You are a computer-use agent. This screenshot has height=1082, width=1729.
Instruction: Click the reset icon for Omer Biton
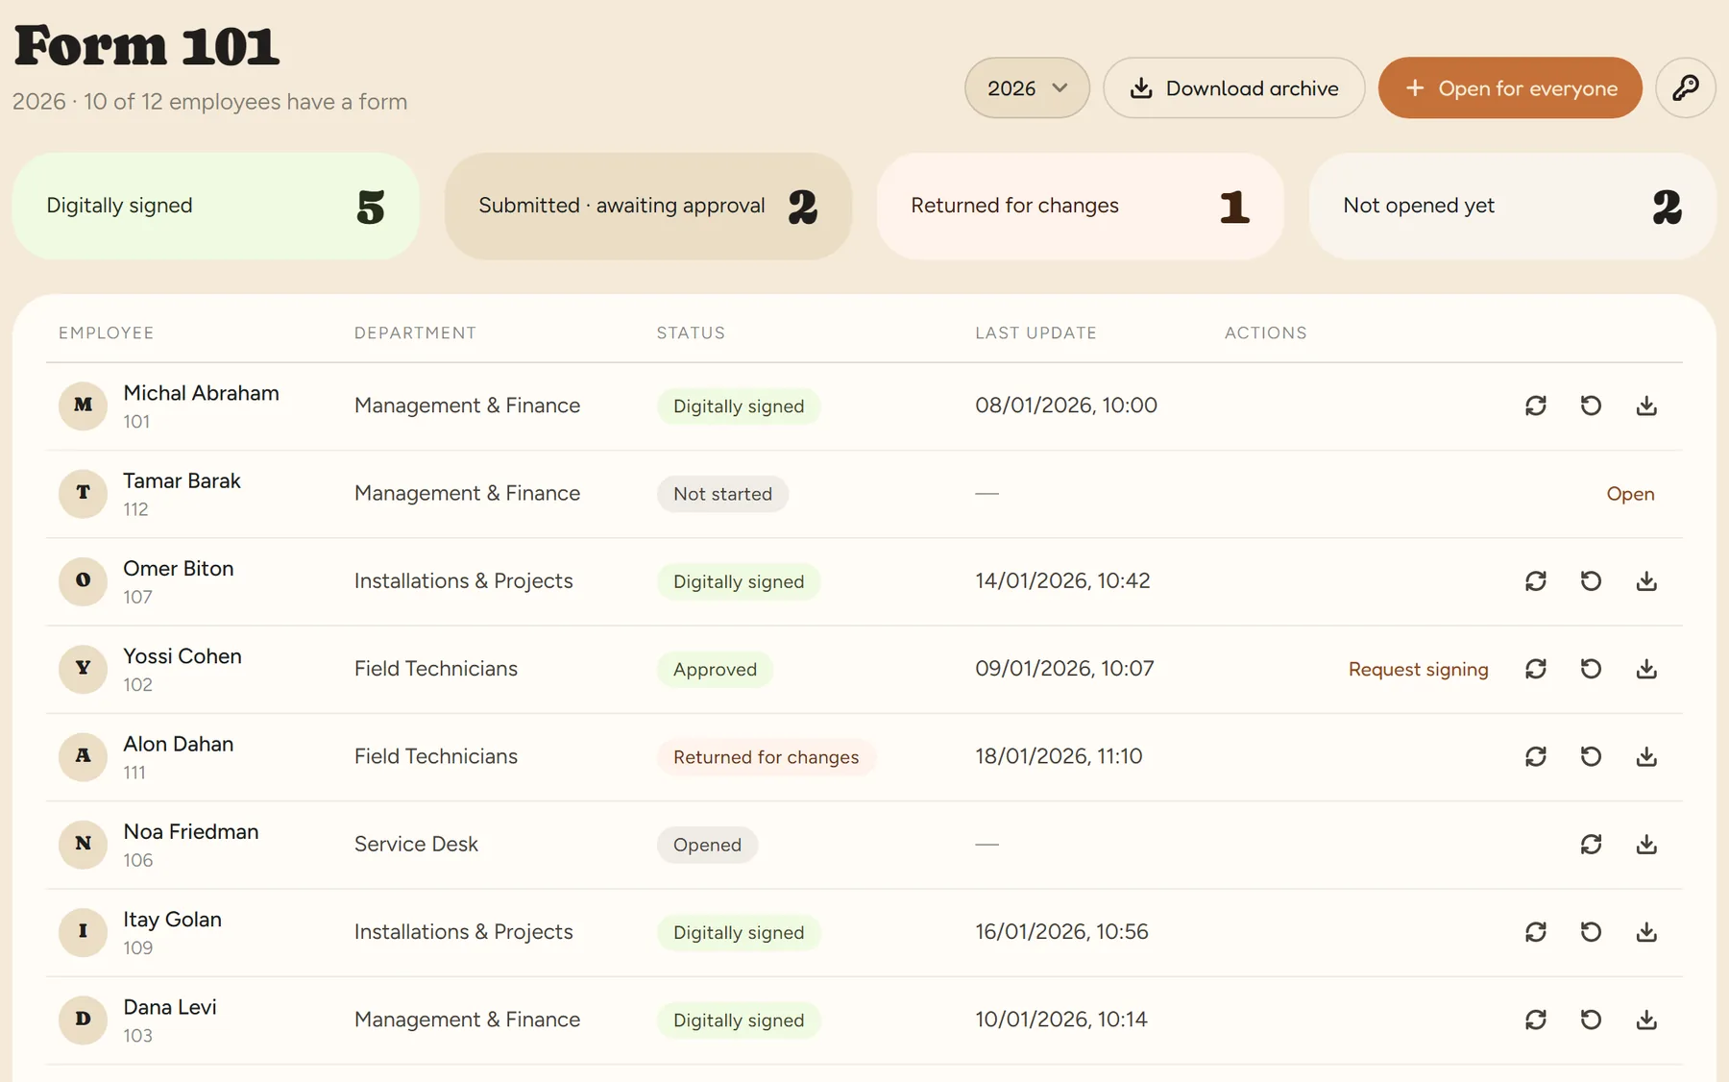click(x=1592, y=581)
